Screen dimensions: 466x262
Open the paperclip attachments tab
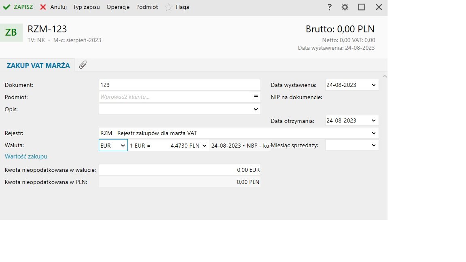click(x=83, y=65)
